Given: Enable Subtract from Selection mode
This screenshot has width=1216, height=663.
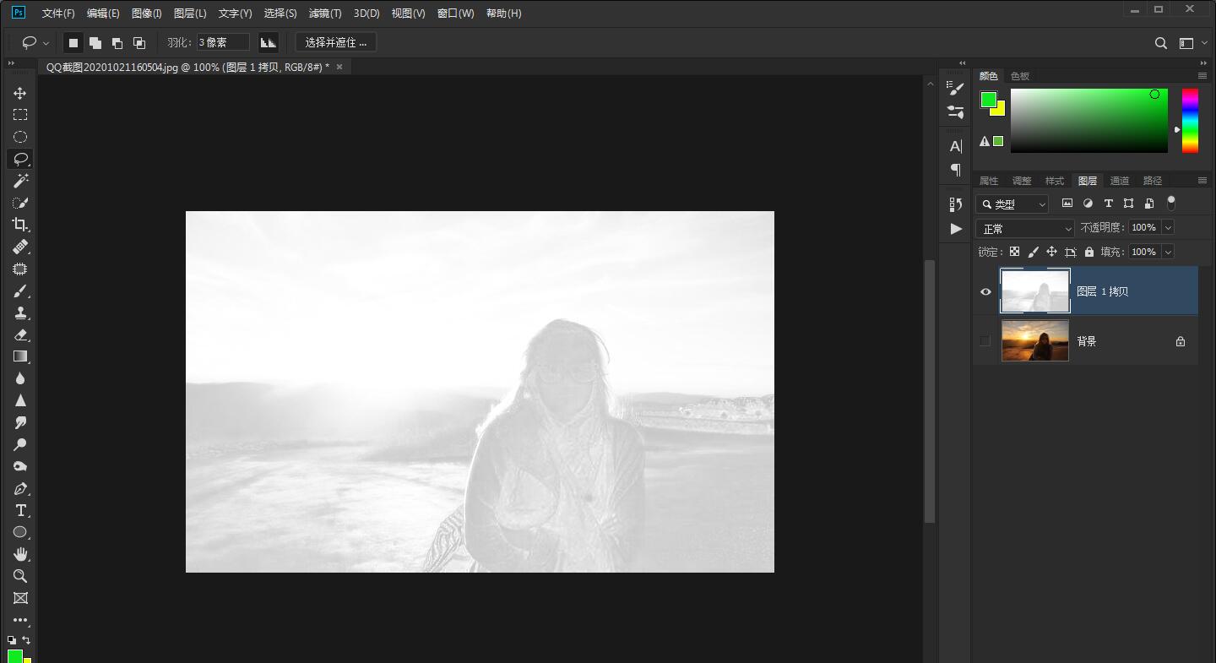Looking at the screenshot, I should (x=117, y=42).
